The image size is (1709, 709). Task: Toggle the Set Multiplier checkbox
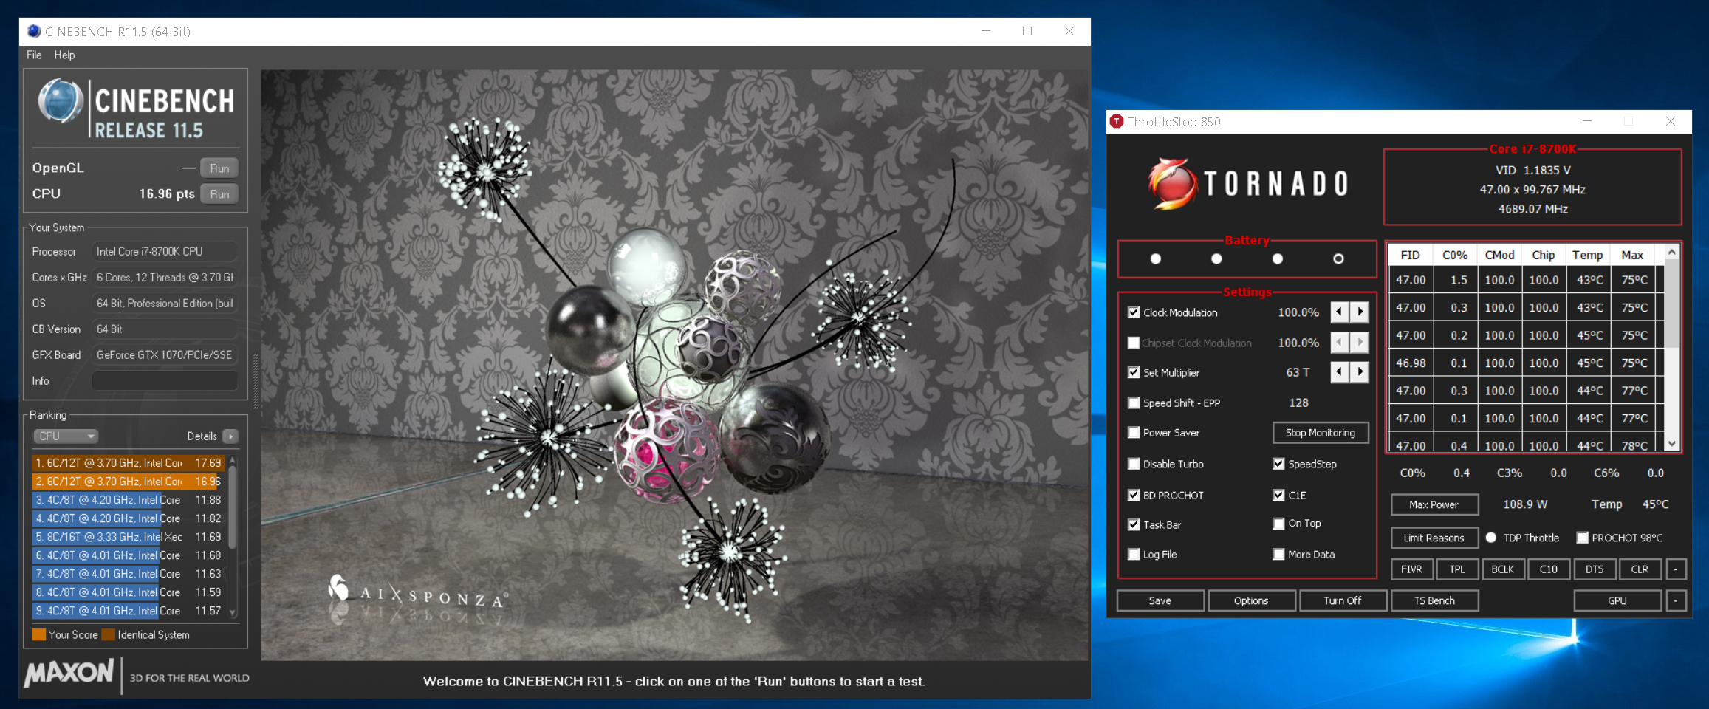pyautogui.click(x=1134, y=372)
